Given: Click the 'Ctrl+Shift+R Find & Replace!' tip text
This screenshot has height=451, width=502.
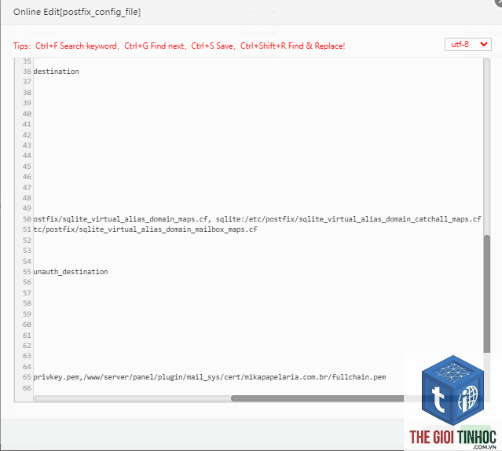Looking at the screenshot, I should pos(292,46).
